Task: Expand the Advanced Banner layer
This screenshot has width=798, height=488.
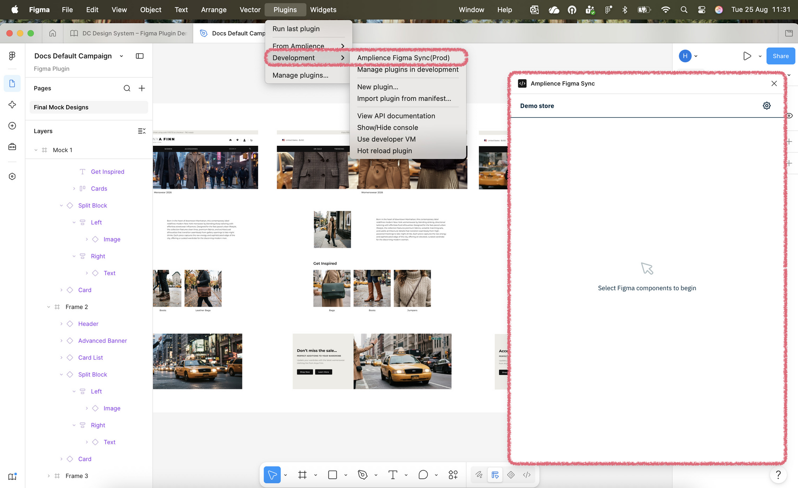Action: (61, 341)
